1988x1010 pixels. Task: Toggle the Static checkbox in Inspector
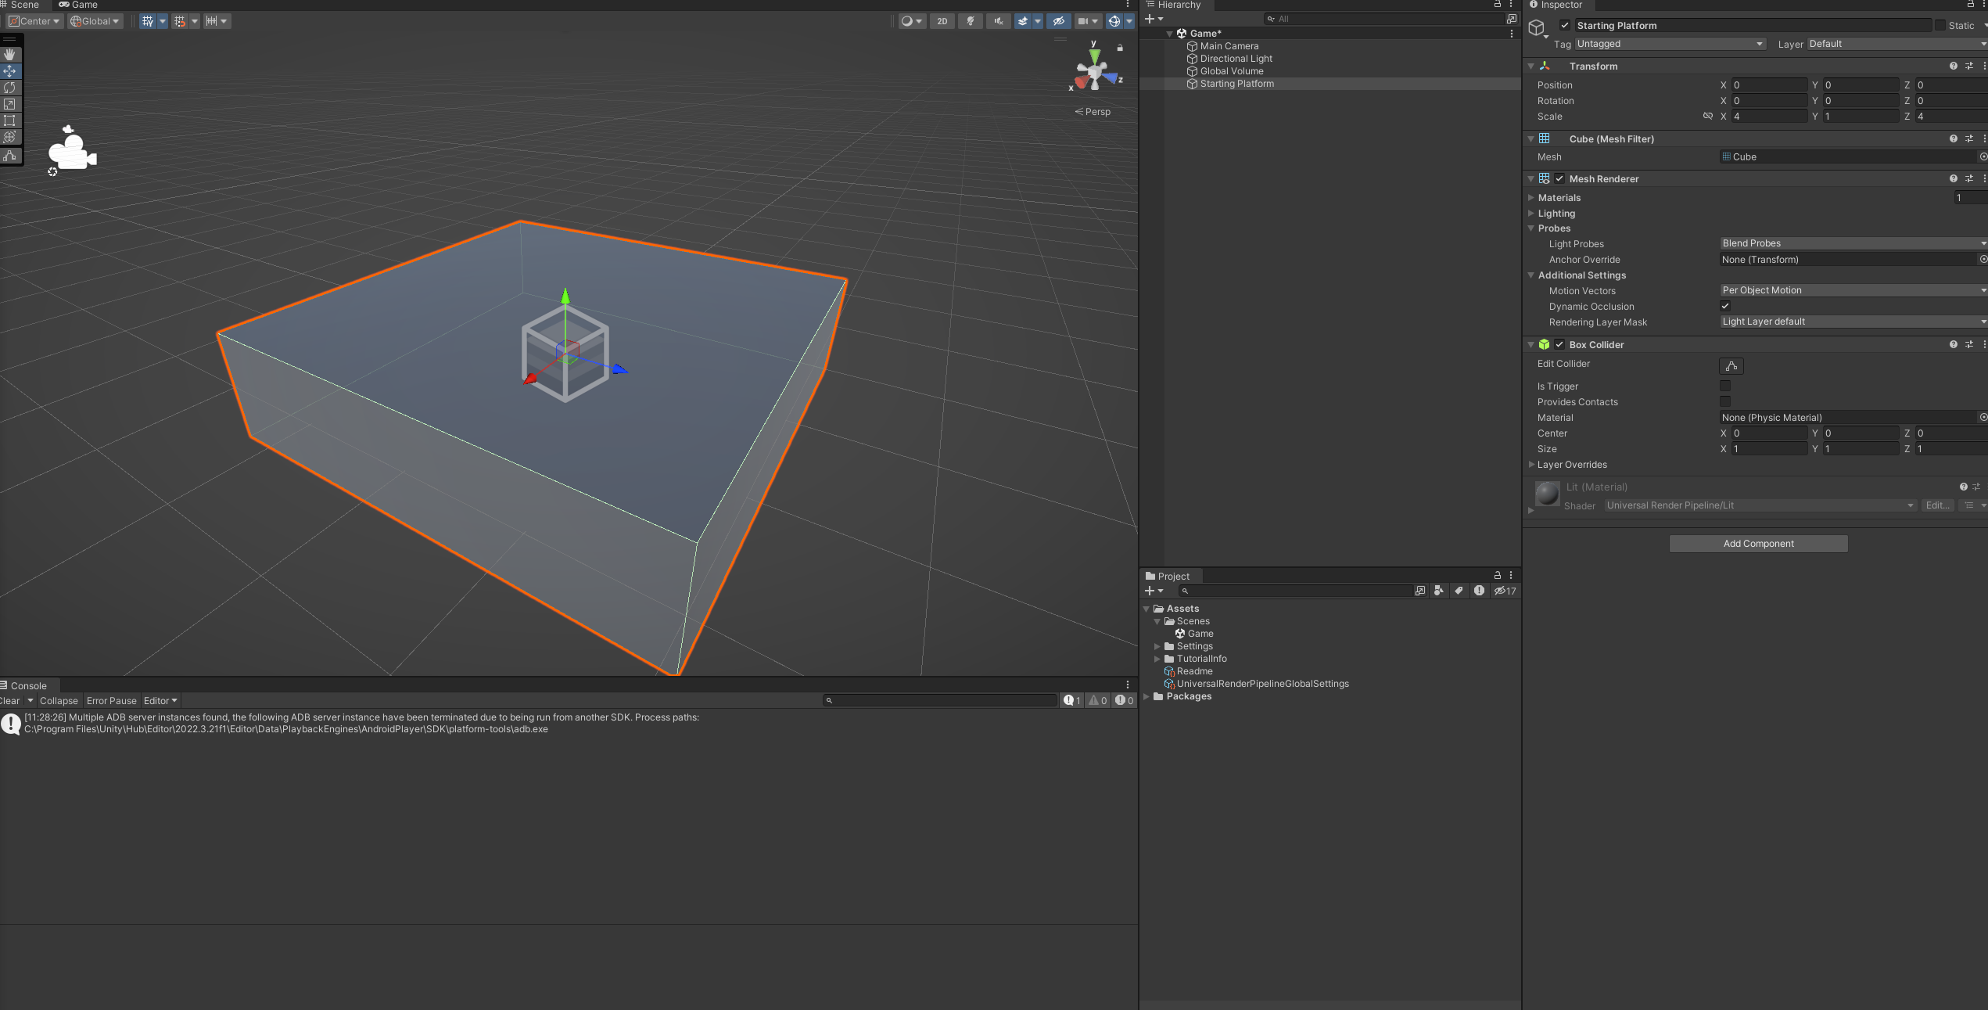1940,25
